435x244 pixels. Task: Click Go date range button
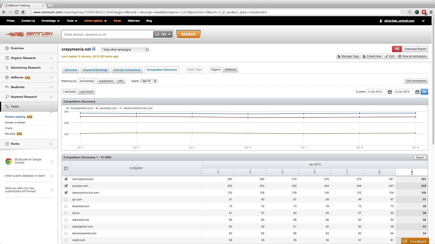pos(424,92)
